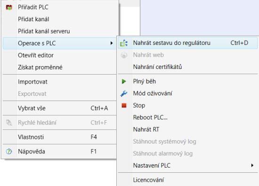Click the Nahrát sestavu do regulátoru icon
Image resolution: width=259 pixels, height=186 pixels.
124,43
